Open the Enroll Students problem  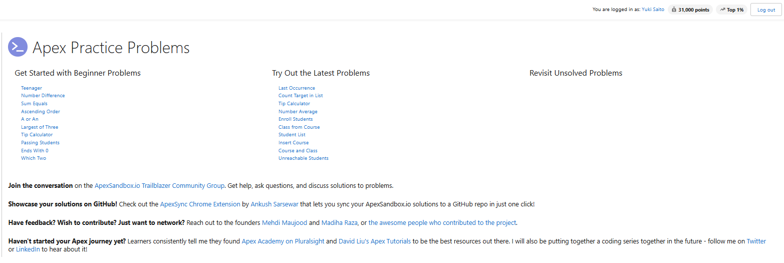[x=296, y=119]
